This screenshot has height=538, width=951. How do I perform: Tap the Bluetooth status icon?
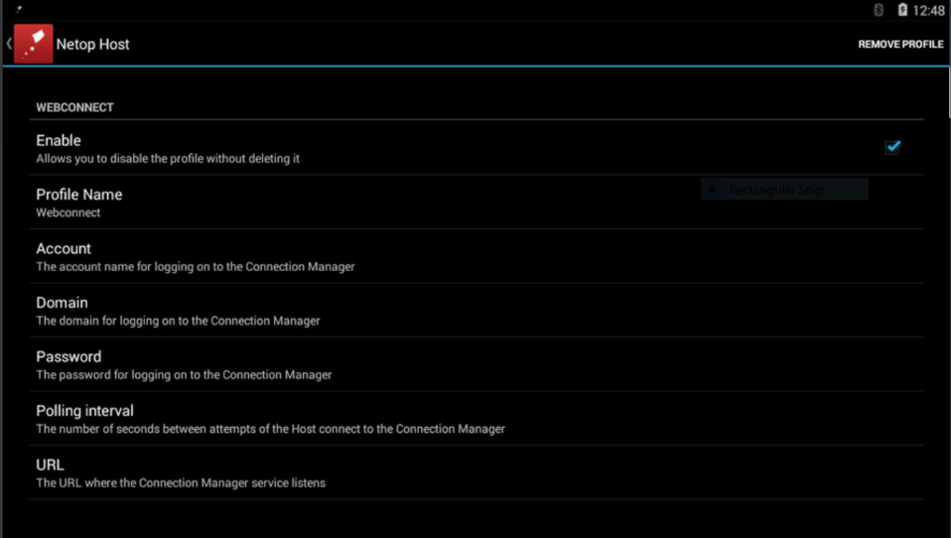click(879, 10)
